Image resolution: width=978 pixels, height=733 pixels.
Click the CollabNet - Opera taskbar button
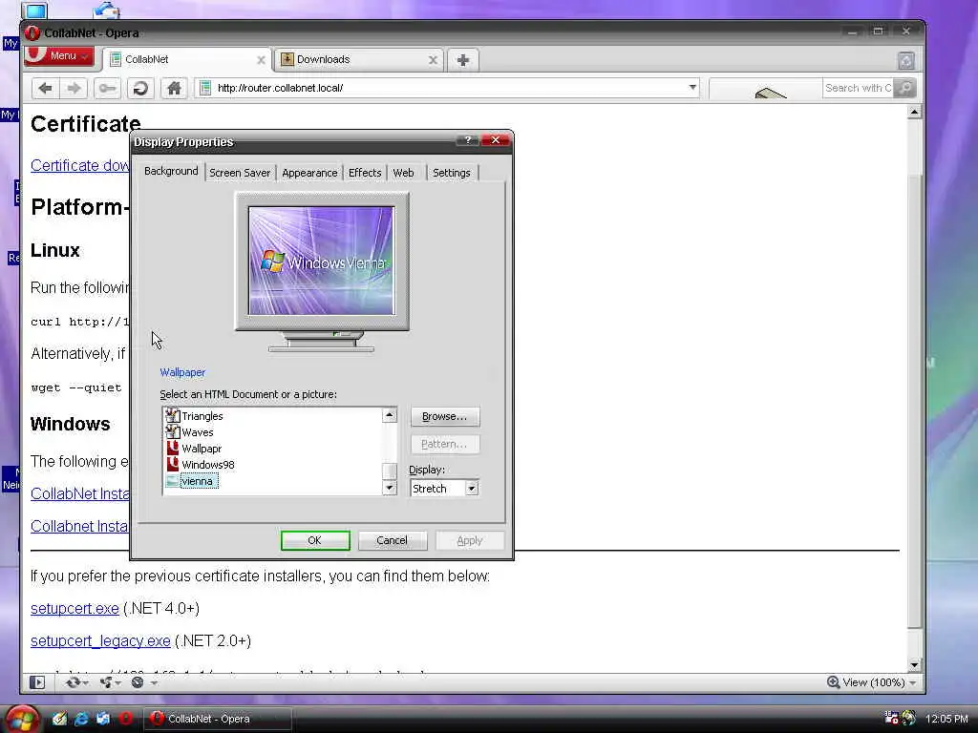tap(218, 719)
